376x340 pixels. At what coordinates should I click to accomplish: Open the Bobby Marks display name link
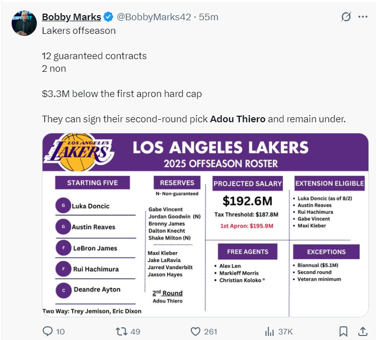[x=71, y=17]
